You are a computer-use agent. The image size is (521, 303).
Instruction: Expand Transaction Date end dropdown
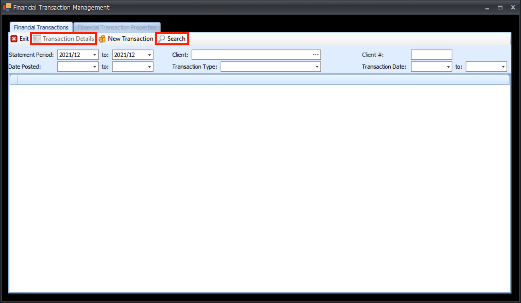click(x=503, y=67)
